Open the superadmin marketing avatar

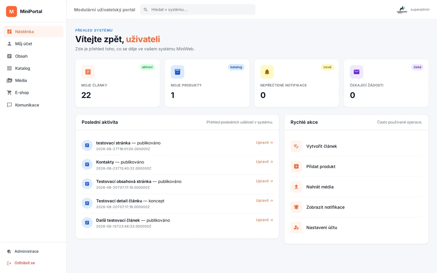(402, 10)
